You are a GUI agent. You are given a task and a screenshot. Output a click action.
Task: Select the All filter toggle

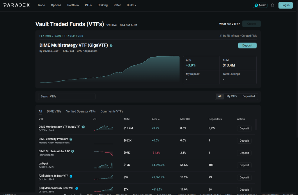[220, 96]
